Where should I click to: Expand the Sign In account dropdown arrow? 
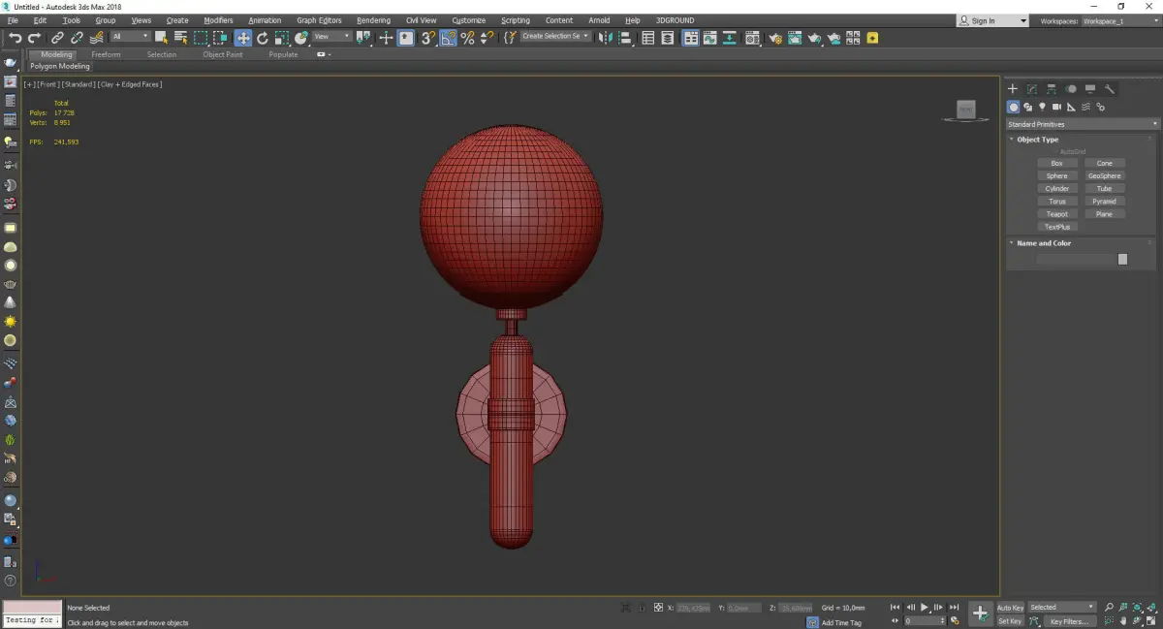[x=1023, y=20]
